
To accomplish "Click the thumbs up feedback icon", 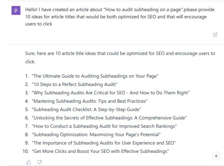I will (29, 162).
